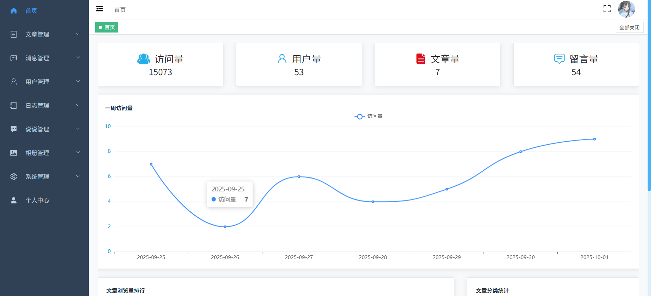Expand the 用户管理 submenu arrow
Viewport: 651px width, 296px height.
78,81
